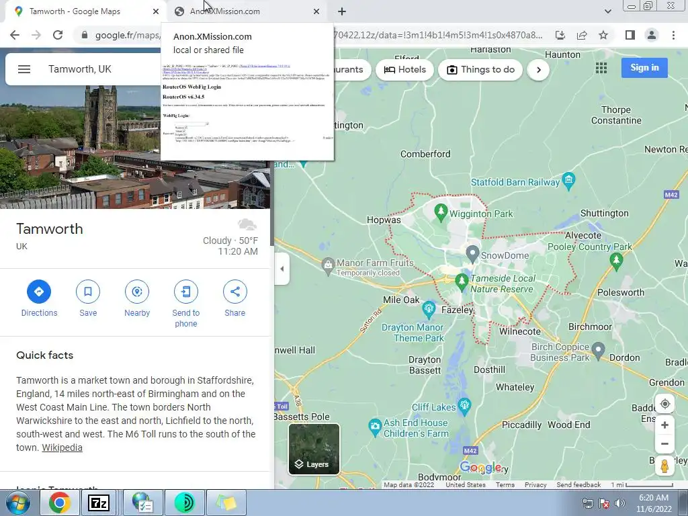Image resolution: width=688 pixels, height=516 pixels.
Task: Select the Drayton Manor Theme Park marker
Action: [429, 309]
